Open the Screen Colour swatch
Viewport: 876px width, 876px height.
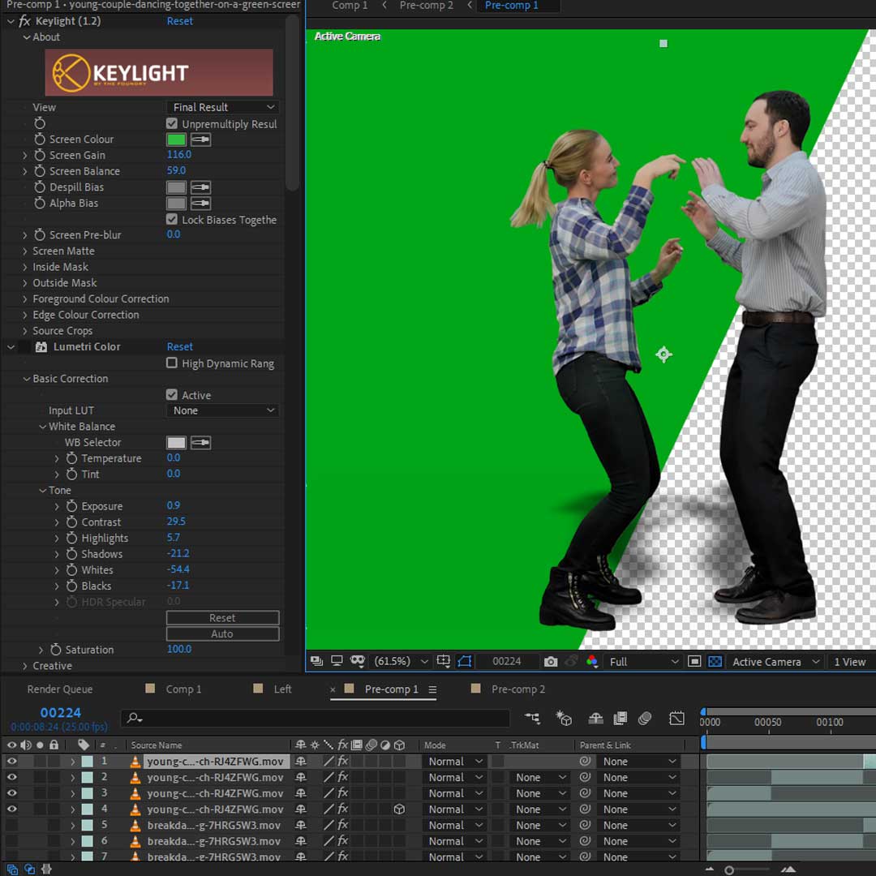coord(177,139)
